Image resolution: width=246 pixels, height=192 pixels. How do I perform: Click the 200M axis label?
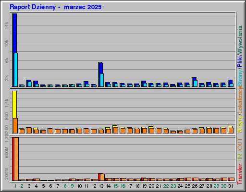(6, 174)
